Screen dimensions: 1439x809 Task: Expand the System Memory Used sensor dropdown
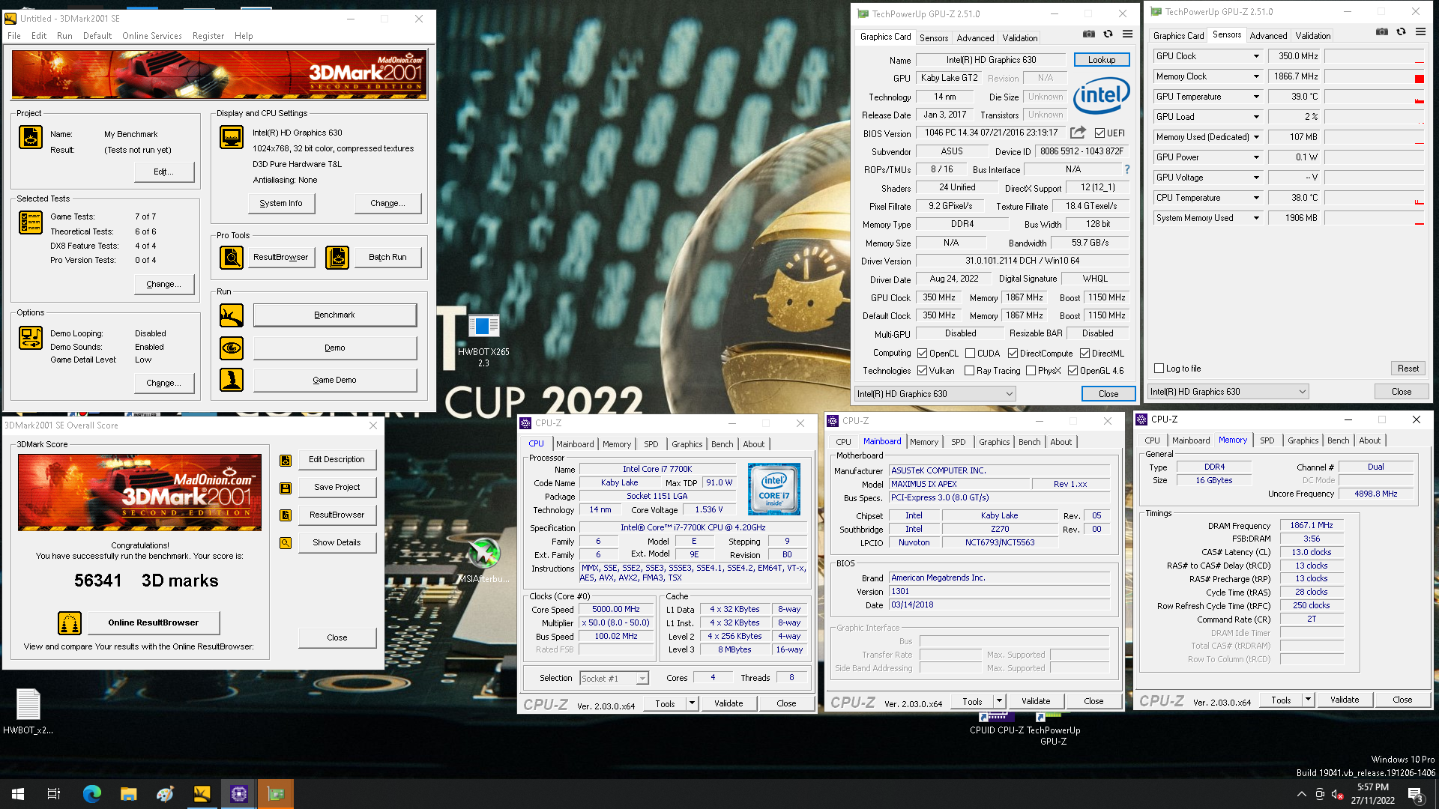point(1256,218)
